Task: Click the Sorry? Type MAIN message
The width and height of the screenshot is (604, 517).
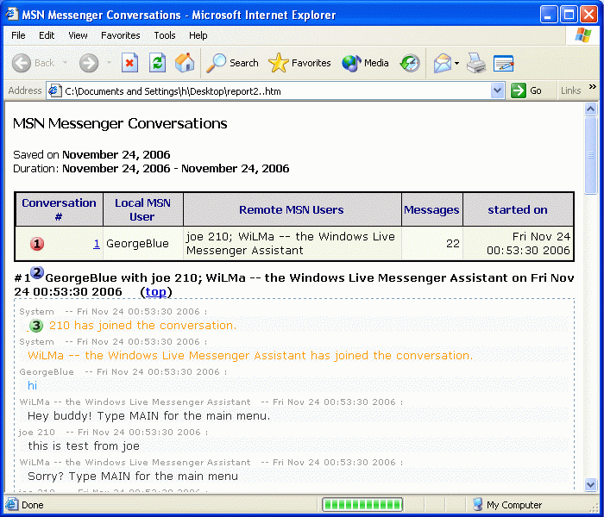Action: tap(133, 477)
